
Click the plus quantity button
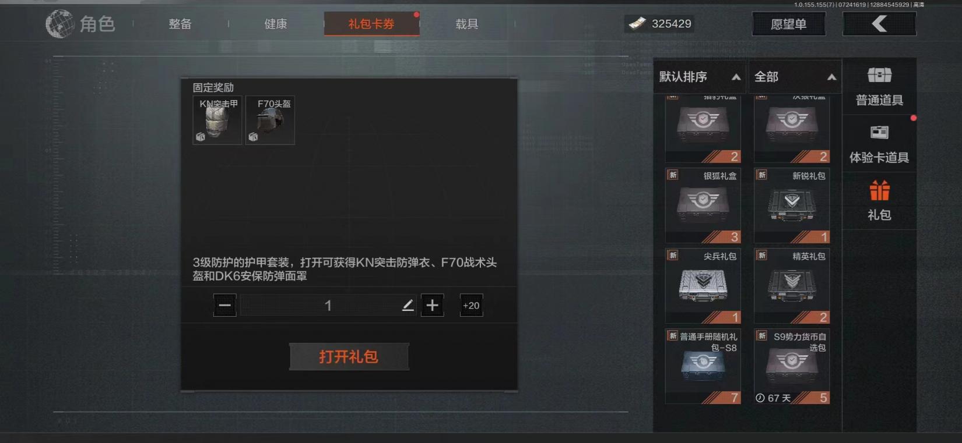[432, 305]
